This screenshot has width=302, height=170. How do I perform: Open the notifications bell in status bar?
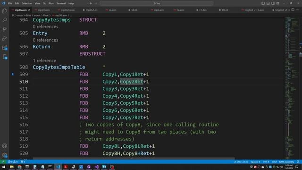coord(298,161)
